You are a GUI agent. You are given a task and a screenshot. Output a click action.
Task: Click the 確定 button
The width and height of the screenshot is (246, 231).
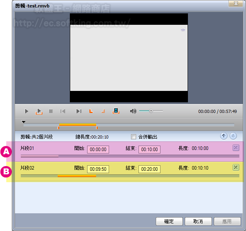click(169, 222)
